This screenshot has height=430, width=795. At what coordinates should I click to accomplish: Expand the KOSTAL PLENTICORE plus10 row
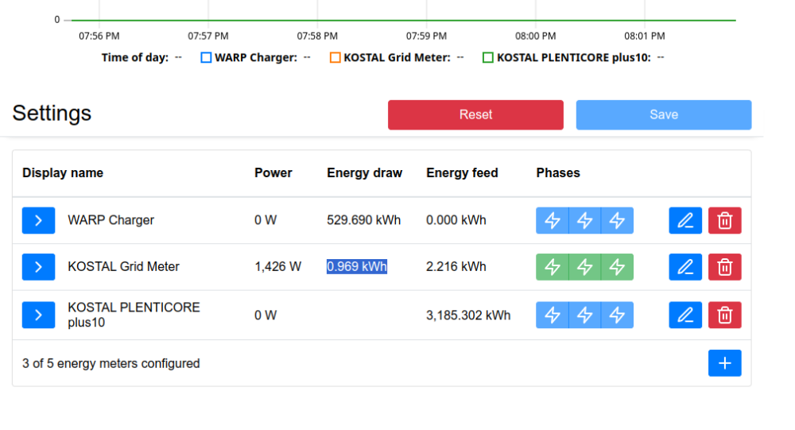pyautogui.click(x=38, y=315)
